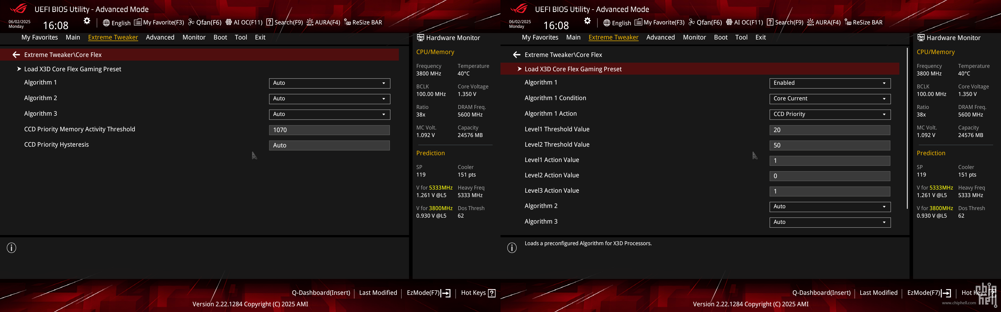Launch AI OC(F11) in right screen
This screenshot has height=312, width=1001.
tap(744, 22)
